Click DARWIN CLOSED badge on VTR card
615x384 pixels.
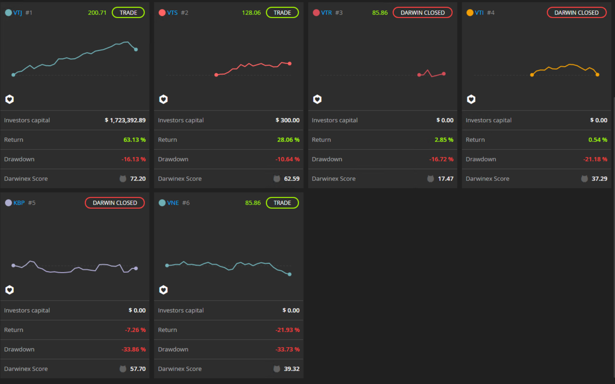(422, 13)
